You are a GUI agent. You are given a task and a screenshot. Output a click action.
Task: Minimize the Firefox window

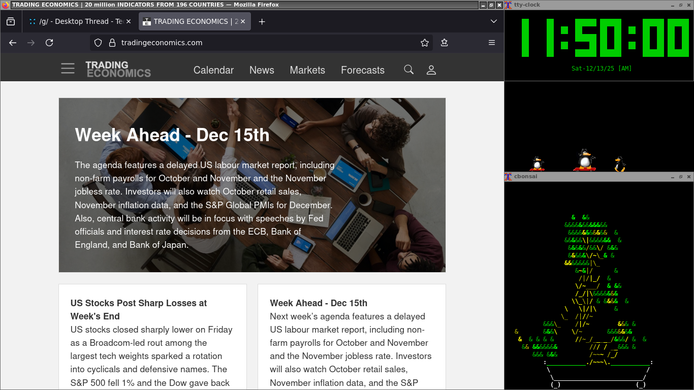click(482, 5)
